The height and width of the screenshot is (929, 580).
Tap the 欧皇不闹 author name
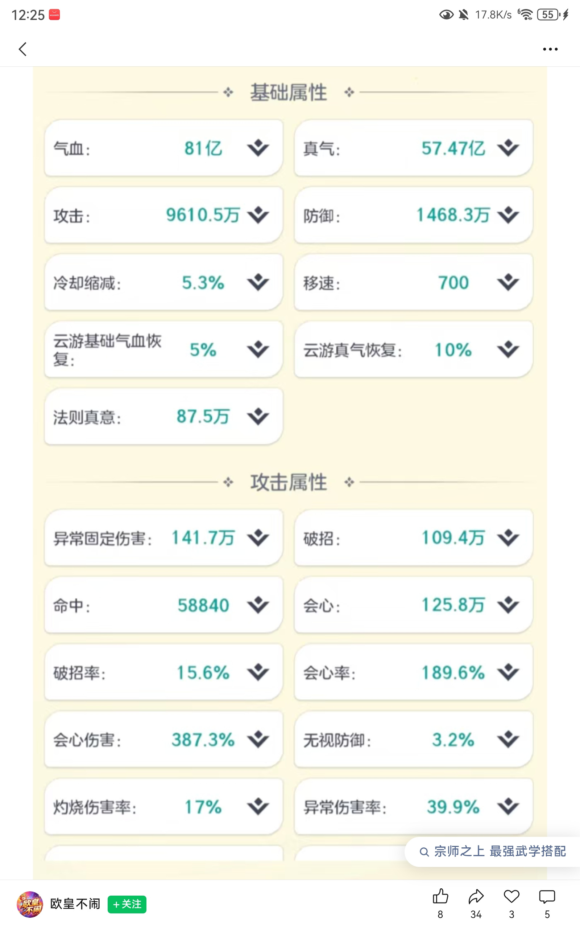click(x=75, y=904)
